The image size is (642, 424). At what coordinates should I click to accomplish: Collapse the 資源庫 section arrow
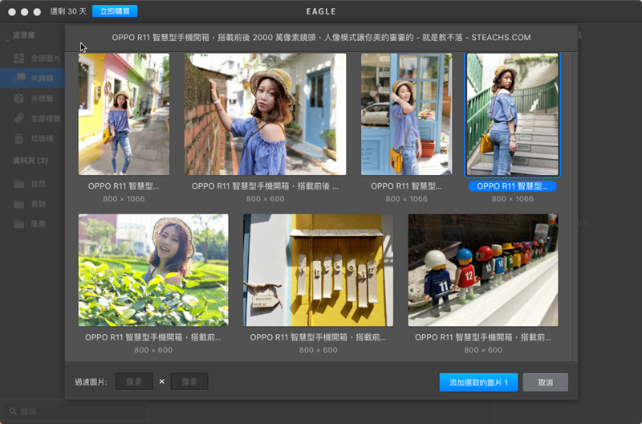(x=7, y=41)
